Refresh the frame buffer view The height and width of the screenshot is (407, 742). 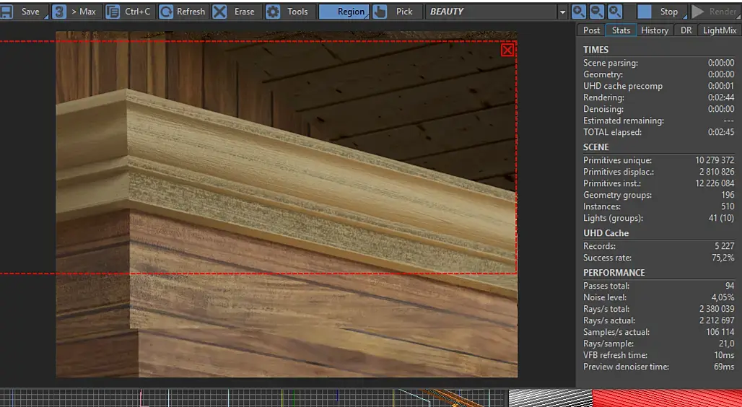point(183,12)
